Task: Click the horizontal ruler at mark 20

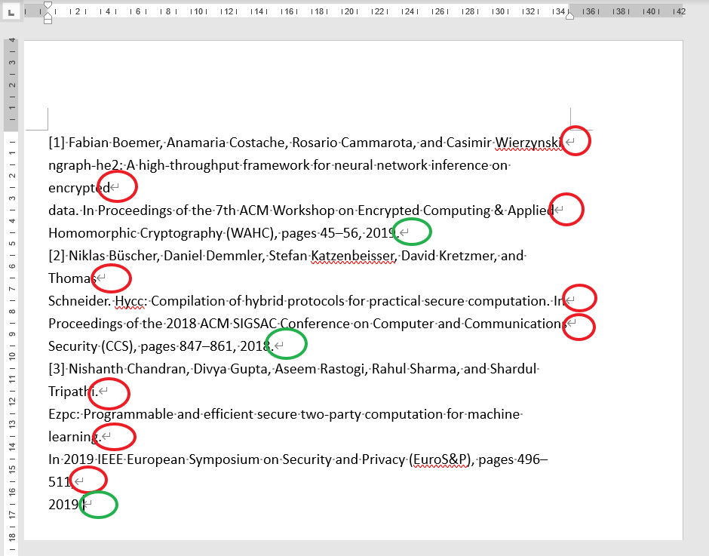Action: click(x=349, y=11)
